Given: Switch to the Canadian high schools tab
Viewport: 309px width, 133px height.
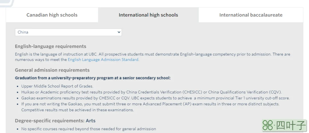Looking at the screenshot, I should [52, 15].
